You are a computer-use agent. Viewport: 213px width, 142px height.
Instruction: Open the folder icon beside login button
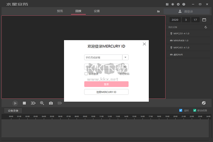tap(158, 11)
